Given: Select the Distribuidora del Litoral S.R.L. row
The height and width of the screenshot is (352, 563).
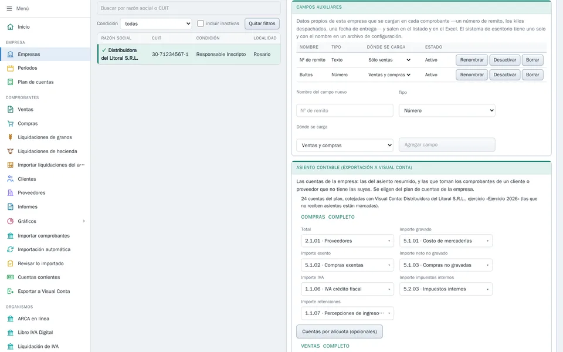Looking at the screenshot, I should (x=189, y=54).
